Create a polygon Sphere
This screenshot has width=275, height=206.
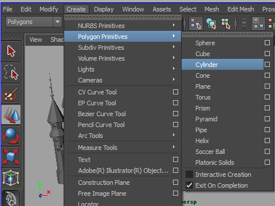223,43
